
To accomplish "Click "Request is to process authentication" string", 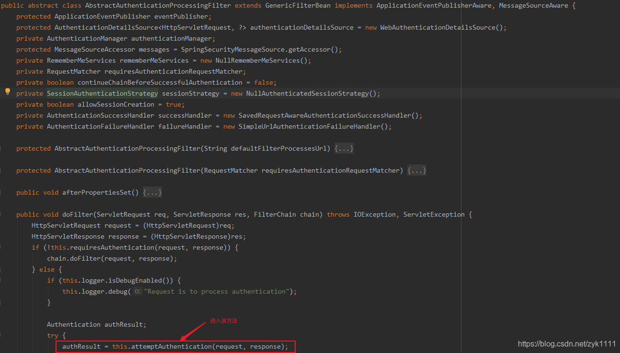I will tap(217, 292).
